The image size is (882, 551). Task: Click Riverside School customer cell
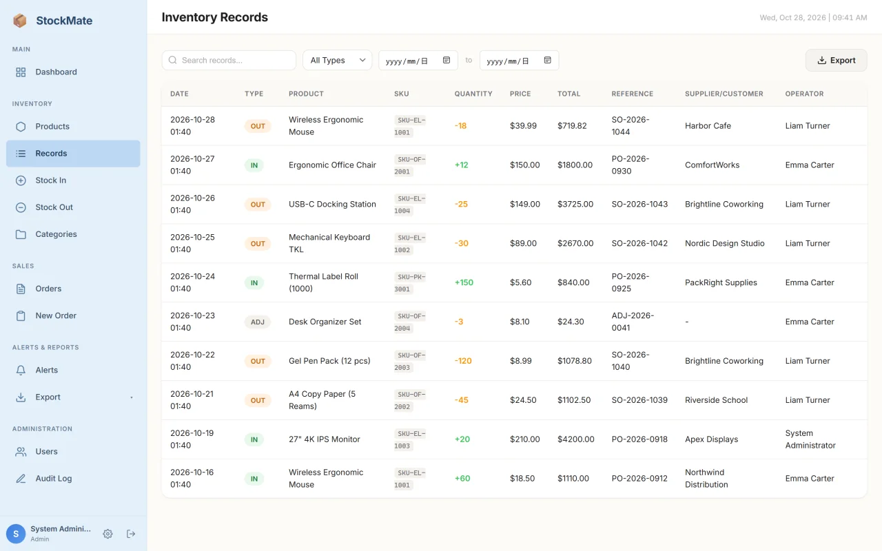[x=716, y=400]
